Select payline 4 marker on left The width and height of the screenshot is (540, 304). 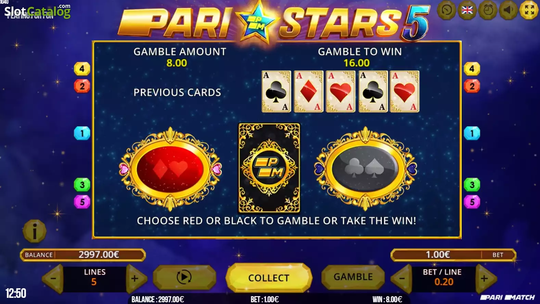pos(82,69)
